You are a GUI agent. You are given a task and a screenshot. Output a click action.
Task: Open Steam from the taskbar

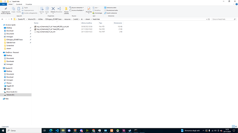130,131
